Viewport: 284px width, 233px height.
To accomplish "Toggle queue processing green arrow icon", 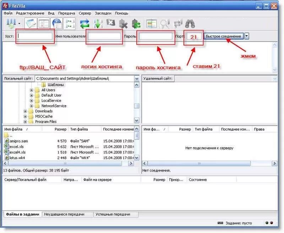I will pyautogui.click(x=98, y=24).
